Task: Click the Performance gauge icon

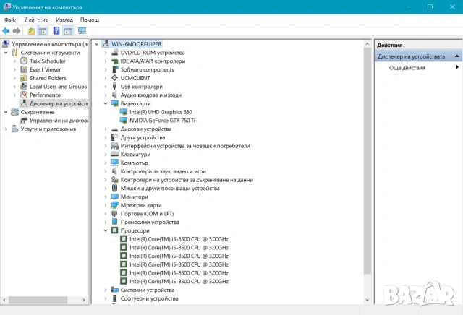Action: (24, 95)
